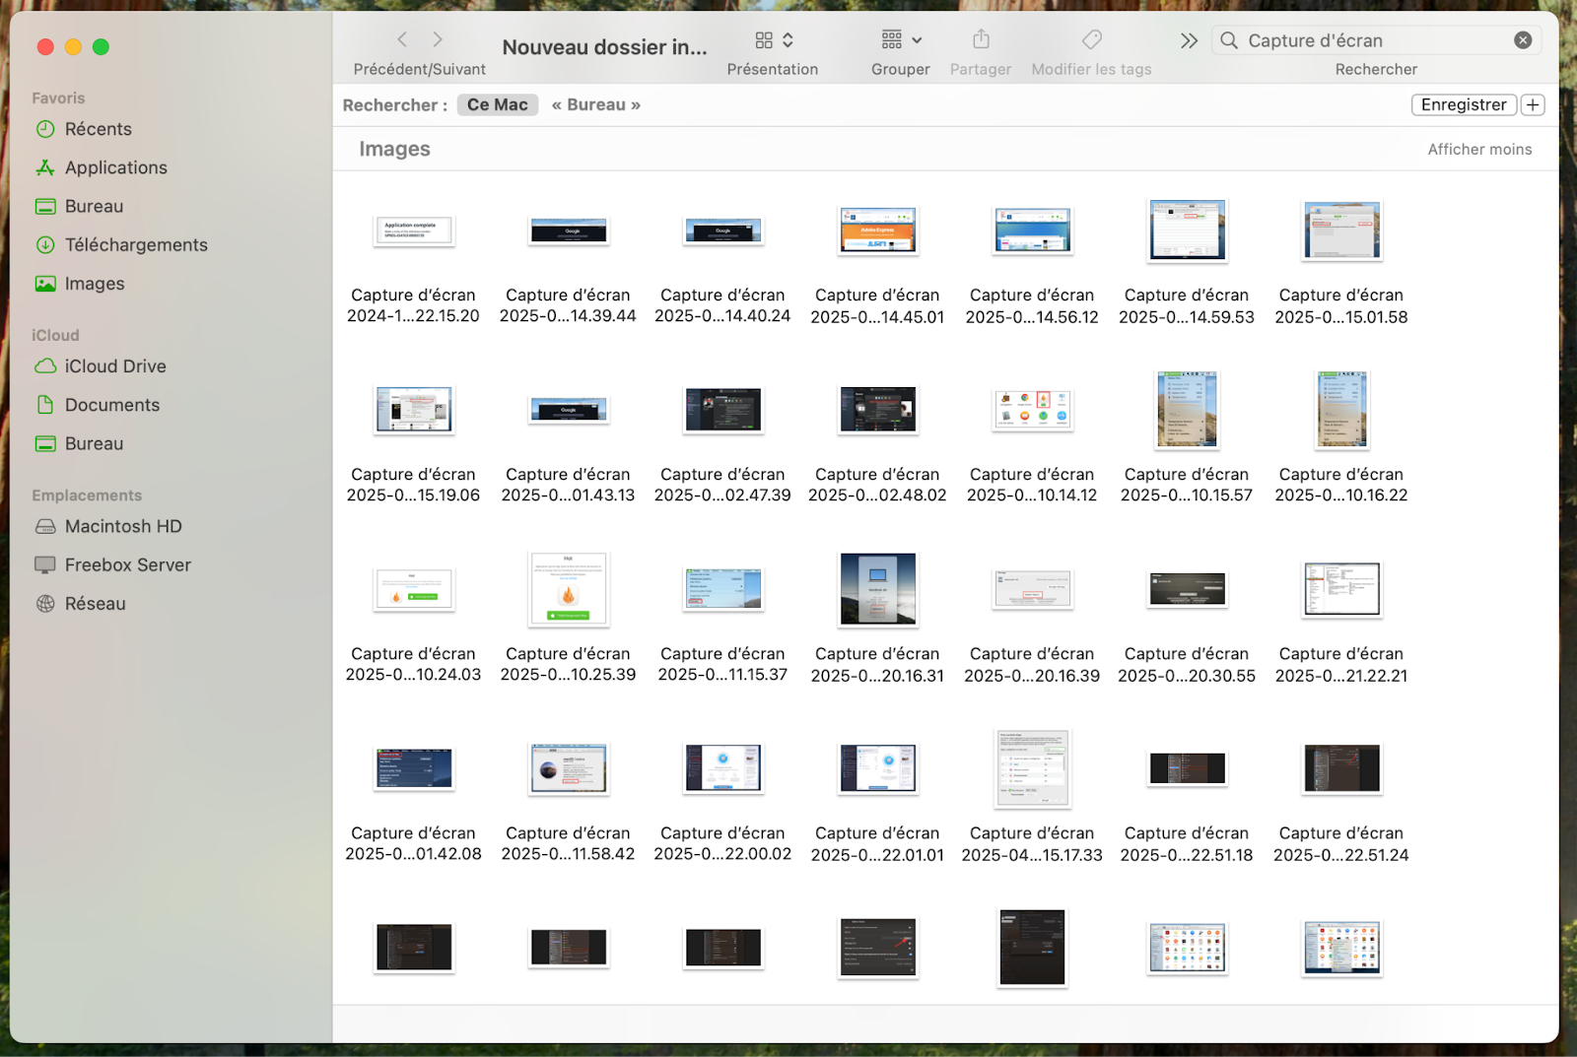This screenshot has height=1057, width=1577.
Task: Select Macintosh HD under Emplacements
Action: [x=122, y=526]
